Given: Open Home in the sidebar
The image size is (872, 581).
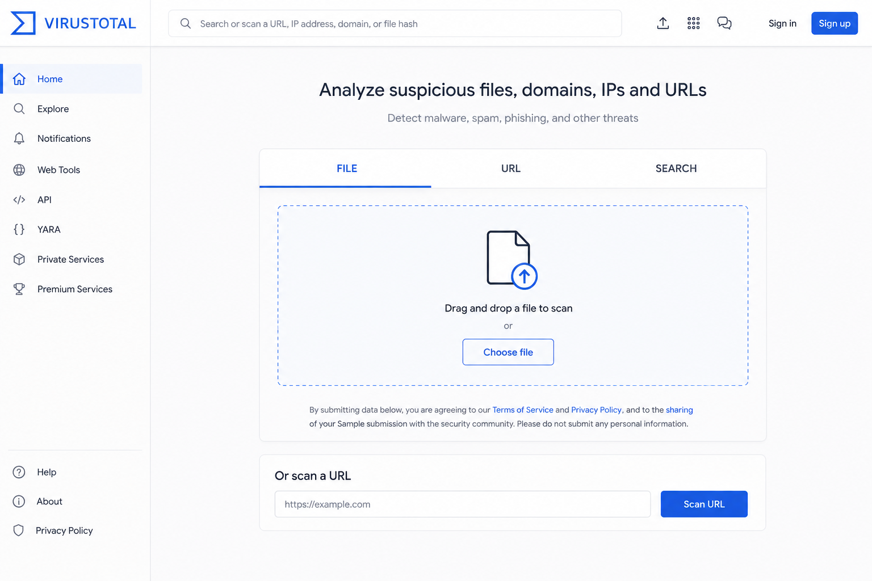Looking at the screenshot, I should [x=72, y=79].
